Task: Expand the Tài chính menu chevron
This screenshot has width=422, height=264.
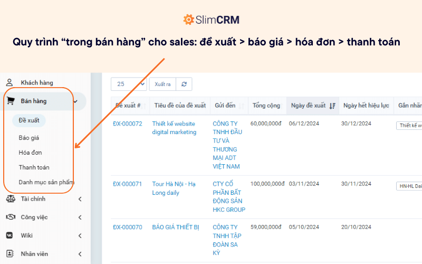Action: coord(80,199)
